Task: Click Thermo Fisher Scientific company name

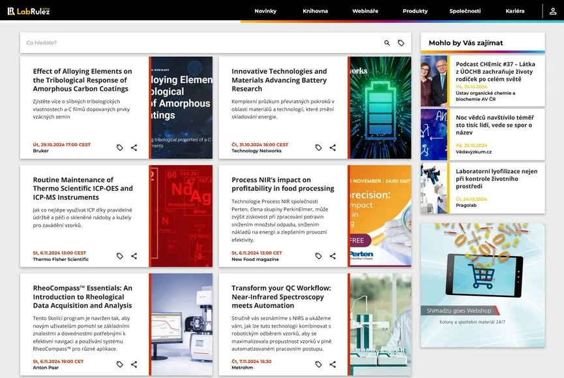Action: 61,259
